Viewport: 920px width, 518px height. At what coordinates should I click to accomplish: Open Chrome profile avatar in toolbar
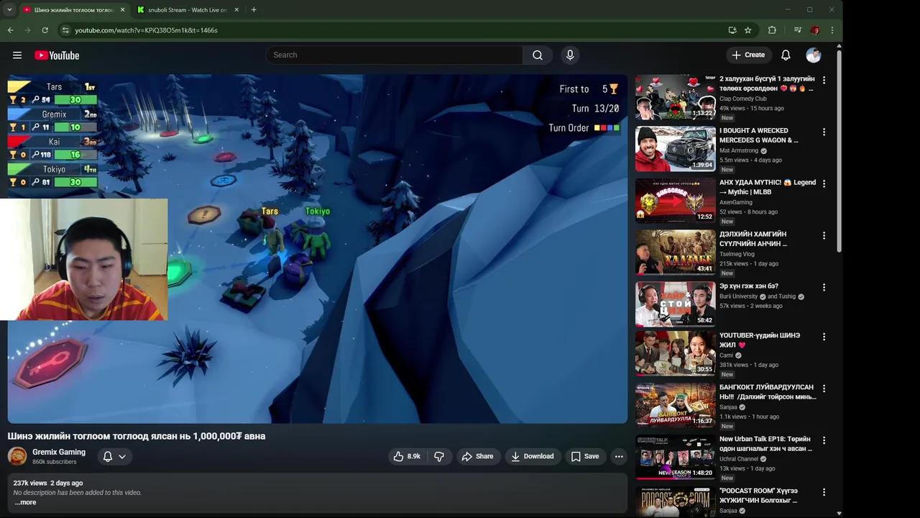coord(815,30)
